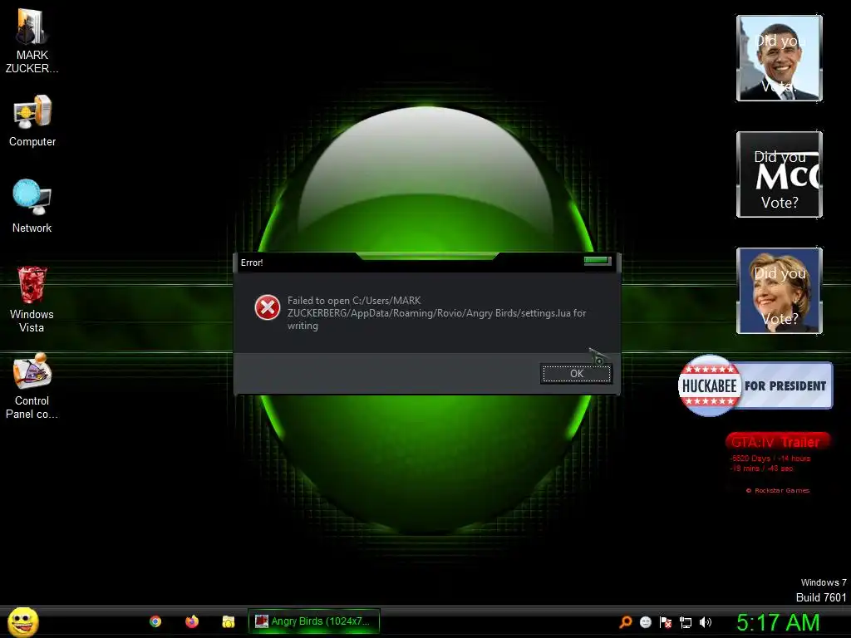Click the volume speaker tray icon
The image size is (851, 638).
705,622
